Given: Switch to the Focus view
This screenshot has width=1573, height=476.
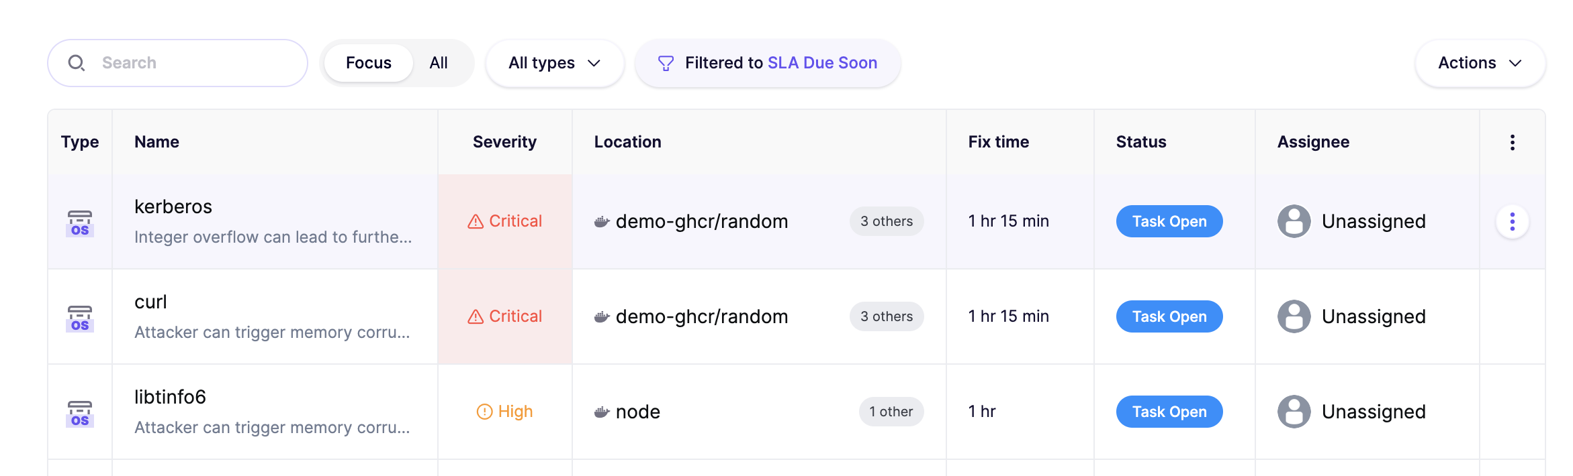Looking at the screenshot, I should [368, 63].
